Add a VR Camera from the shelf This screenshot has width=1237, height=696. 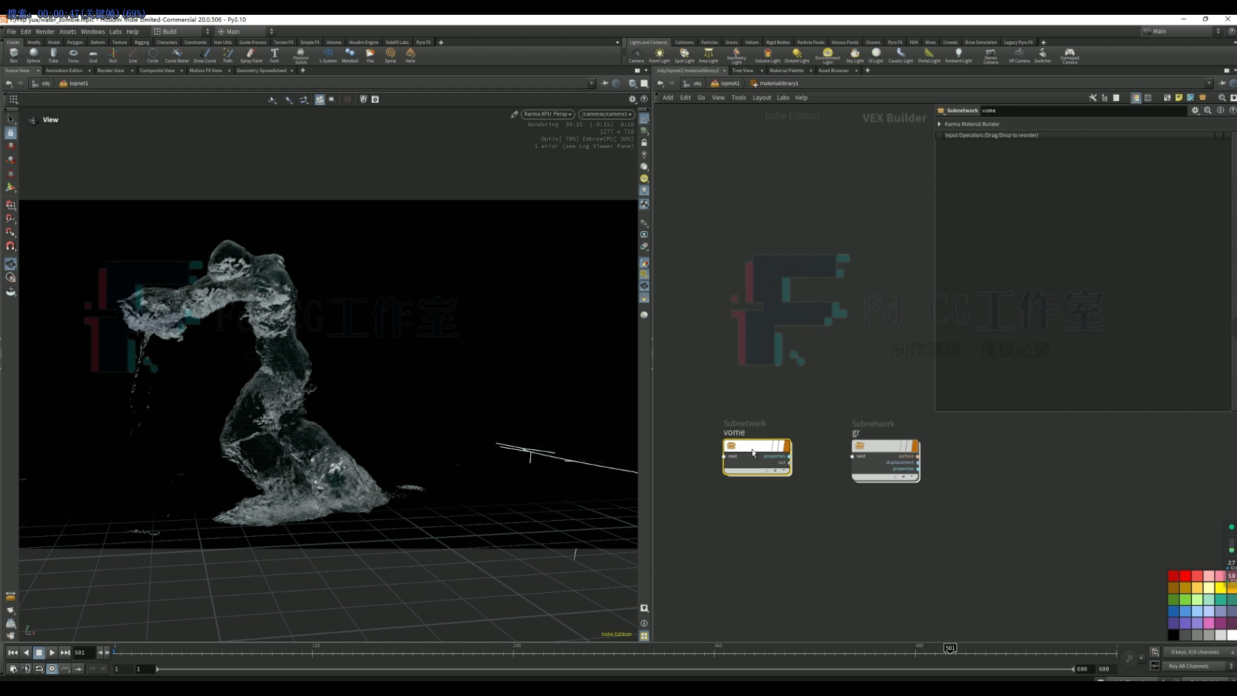click(1019, 54)
